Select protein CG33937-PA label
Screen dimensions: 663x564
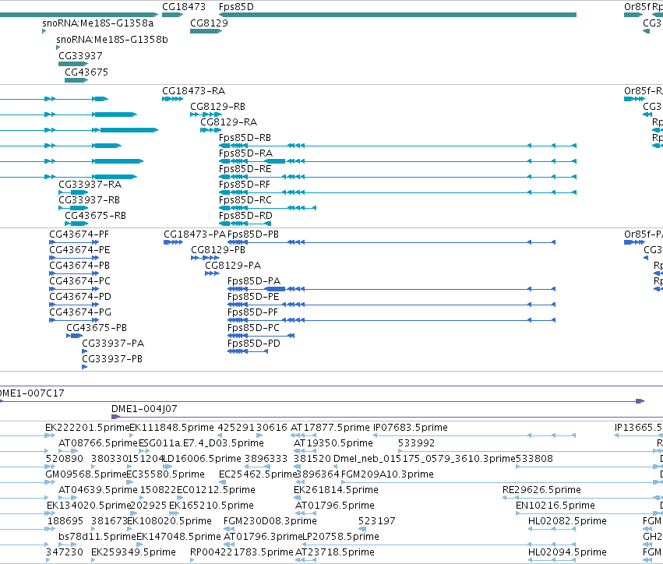(x=113, y=344)
